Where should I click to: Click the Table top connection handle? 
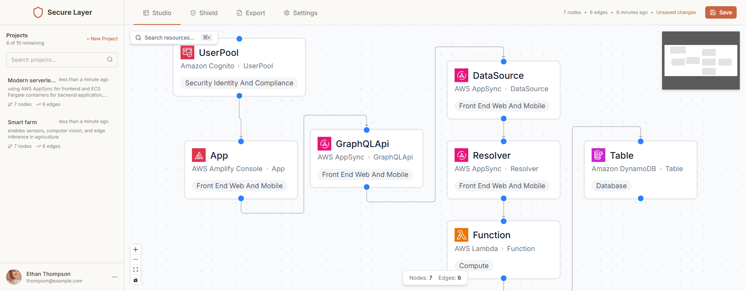641,141
